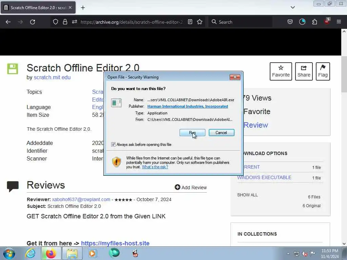The height and width of the screenshot is (260, 347).
Task: Switch to Firefox in the taskbar
Action: [x=51, y=253]
